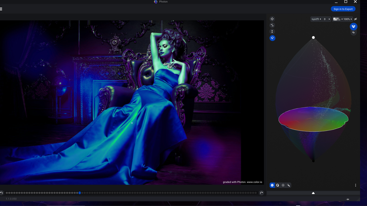The height and width of the screenshot is (206, 367).
Task: Click the Sign in to Export button
Action: click(343, 9)
